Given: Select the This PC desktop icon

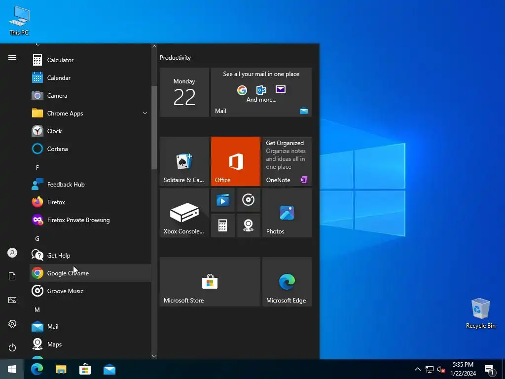Looking at the screenshot, I should pos(19,21).
